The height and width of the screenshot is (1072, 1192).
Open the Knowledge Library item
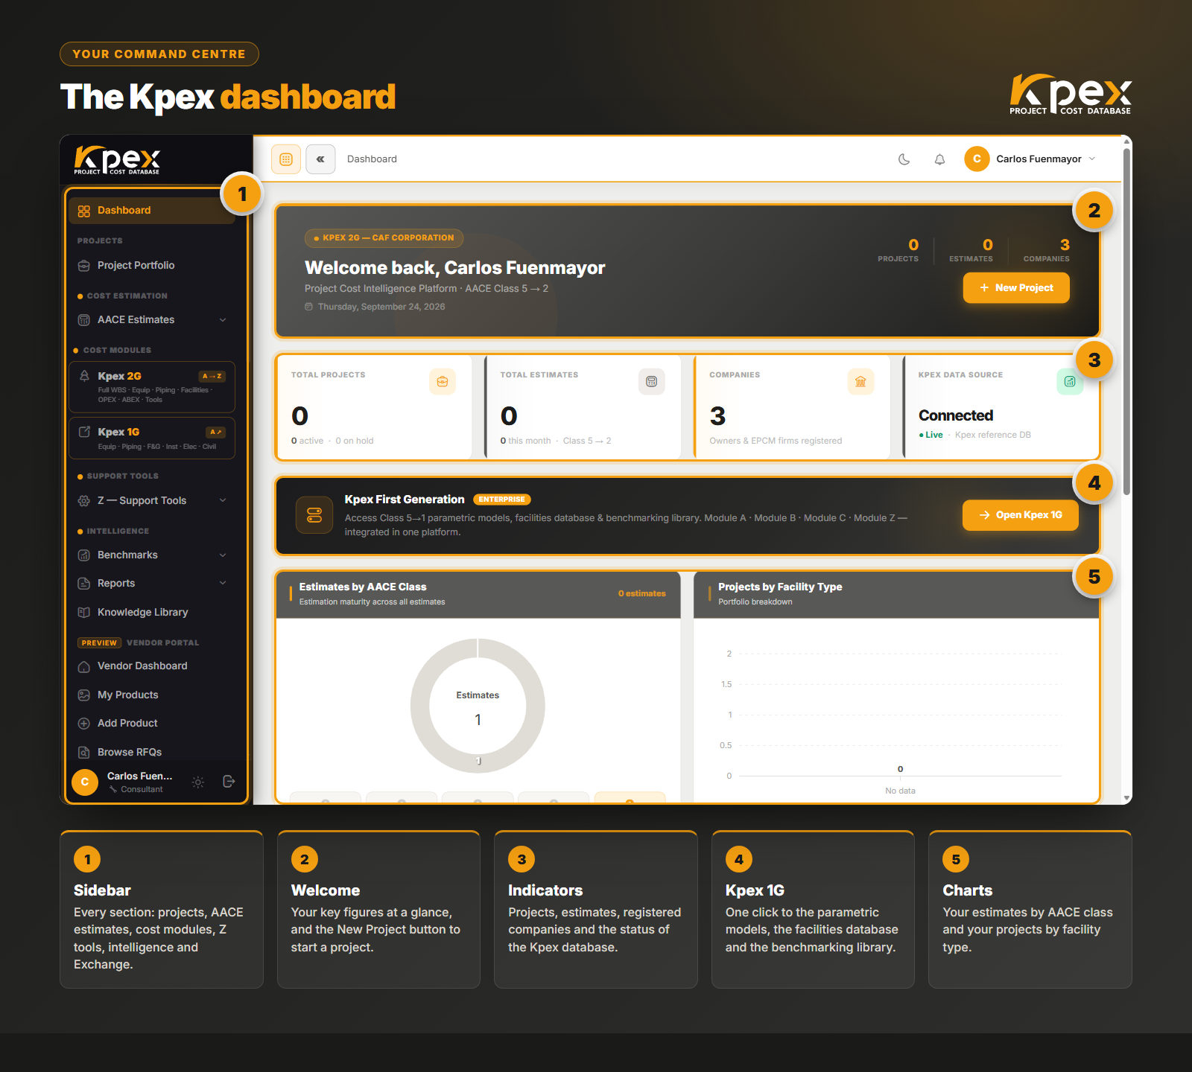pos(152,613)
